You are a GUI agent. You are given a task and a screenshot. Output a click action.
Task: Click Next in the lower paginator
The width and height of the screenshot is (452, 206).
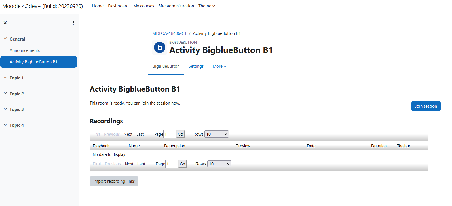coord(129,164)
